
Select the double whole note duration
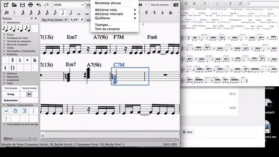coord(87,14)
